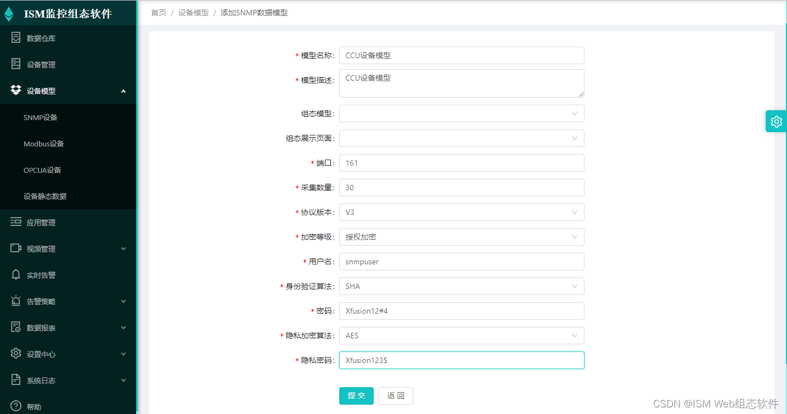Expand the 数据报表 submenu chevron
Image resolution: width=787 pixels, height=414 pixels.
click(123, 328)
